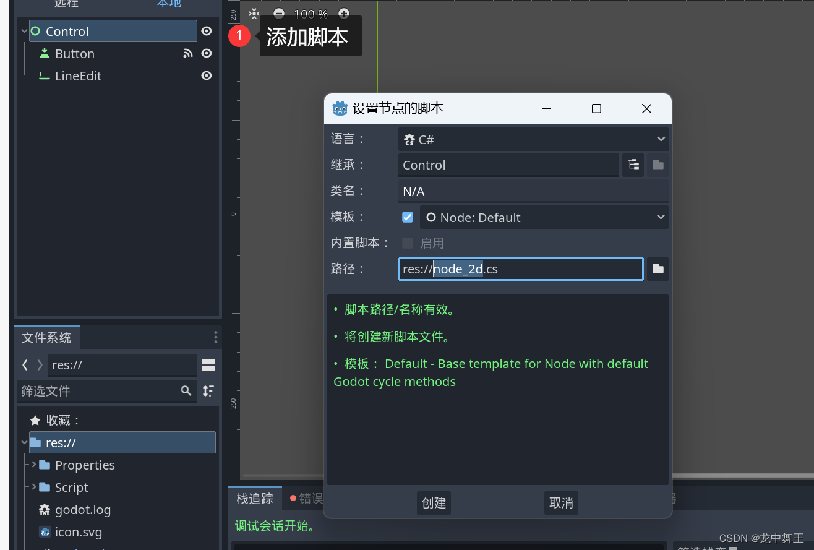Click the 取消 button in script dialog

pyautogui.click(x=561, y=503)
